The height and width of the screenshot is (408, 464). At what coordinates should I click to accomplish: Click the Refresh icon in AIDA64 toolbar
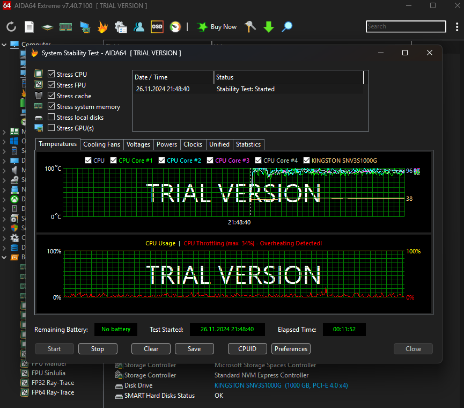11,27
